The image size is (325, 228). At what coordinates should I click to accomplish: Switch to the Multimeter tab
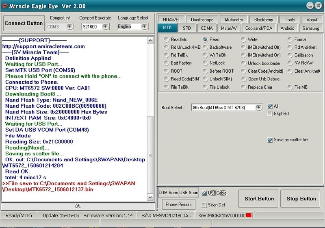coord(234,20)
